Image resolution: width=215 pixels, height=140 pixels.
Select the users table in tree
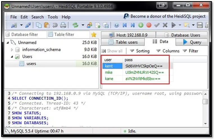click(31, 64)
